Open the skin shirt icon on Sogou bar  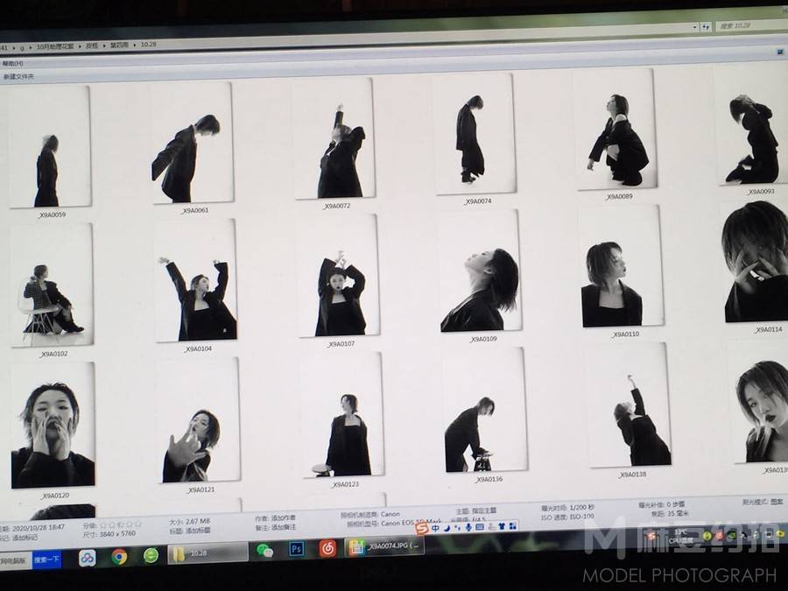click(x=502, y=526)
